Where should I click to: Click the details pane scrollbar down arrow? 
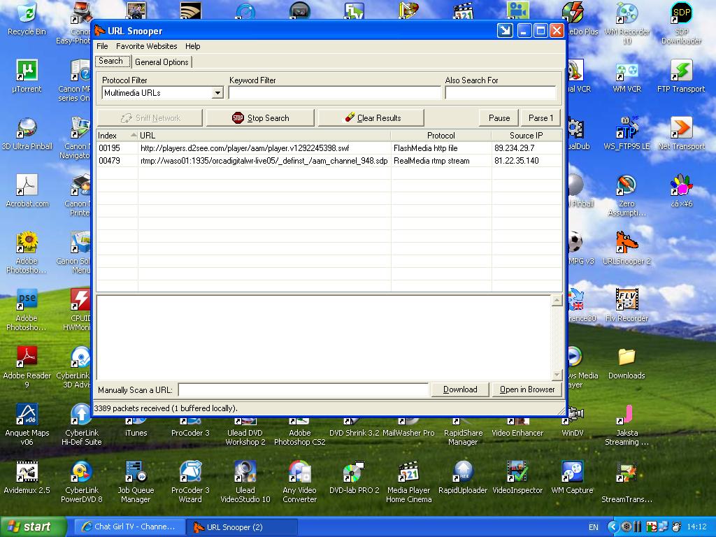(x=557, y=375)
